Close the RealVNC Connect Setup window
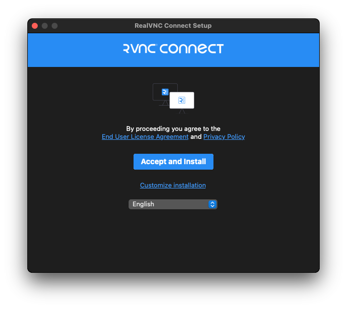Screen dimensions: 347x309 [x=35, y=26]
